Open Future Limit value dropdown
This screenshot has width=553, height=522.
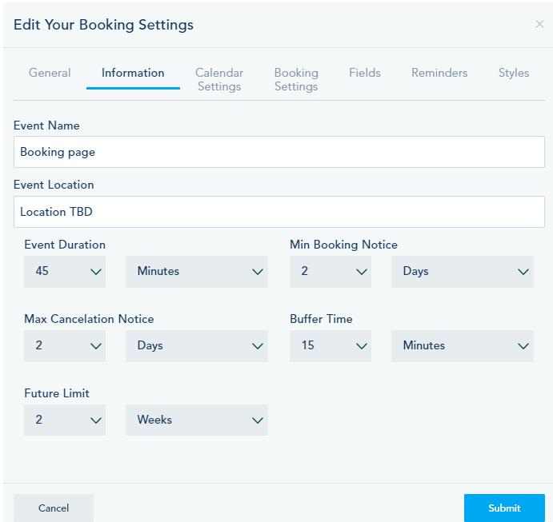pos(65,420)
